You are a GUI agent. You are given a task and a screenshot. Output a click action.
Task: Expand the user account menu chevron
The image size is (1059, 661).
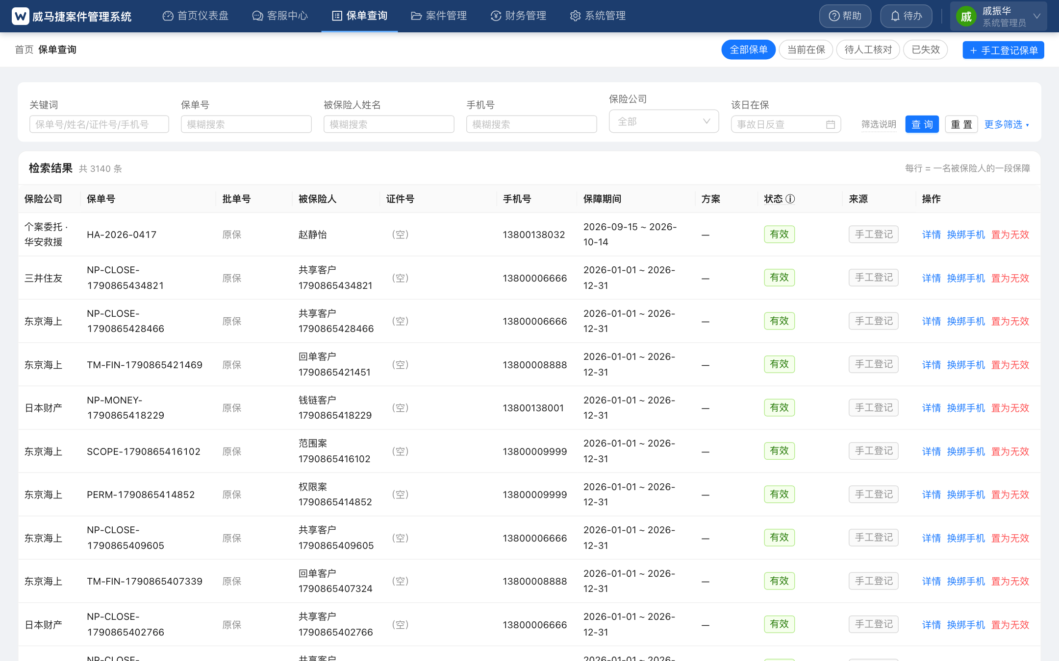click(1036, 16)
